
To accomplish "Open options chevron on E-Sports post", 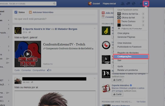I will [x=95, y=28].
